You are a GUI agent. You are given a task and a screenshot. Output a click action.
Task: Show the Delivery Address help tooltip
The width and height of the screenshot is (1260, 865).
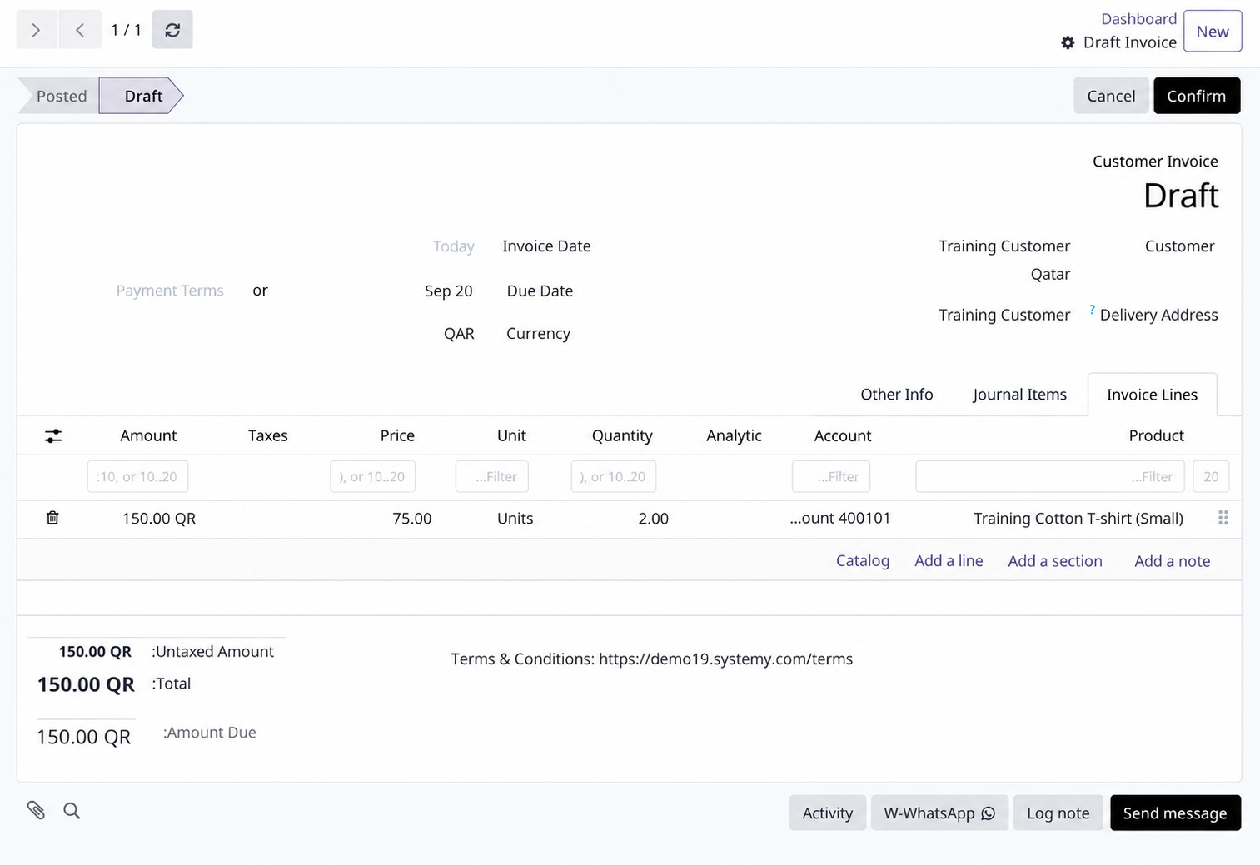coord(1092,310)
